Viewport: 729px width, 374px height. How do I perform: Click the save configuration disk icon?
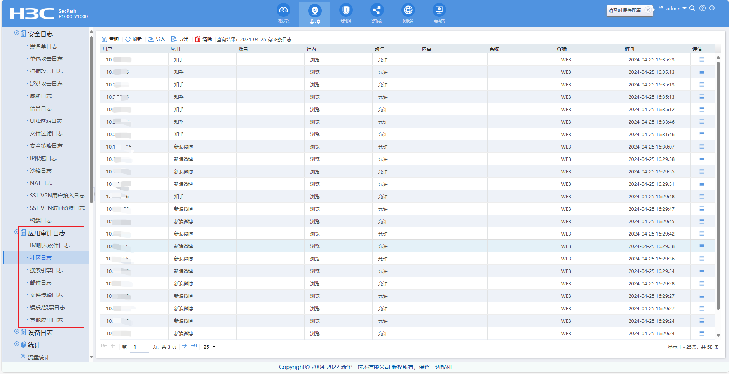click(x=661, y=8)
